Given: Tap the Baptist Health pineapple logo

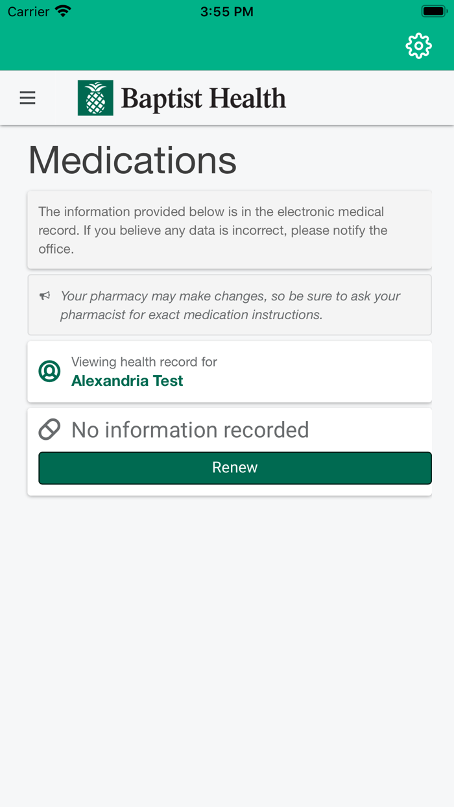Looking at the screenshot, I should pyautogui.click(x=95, y=98).
